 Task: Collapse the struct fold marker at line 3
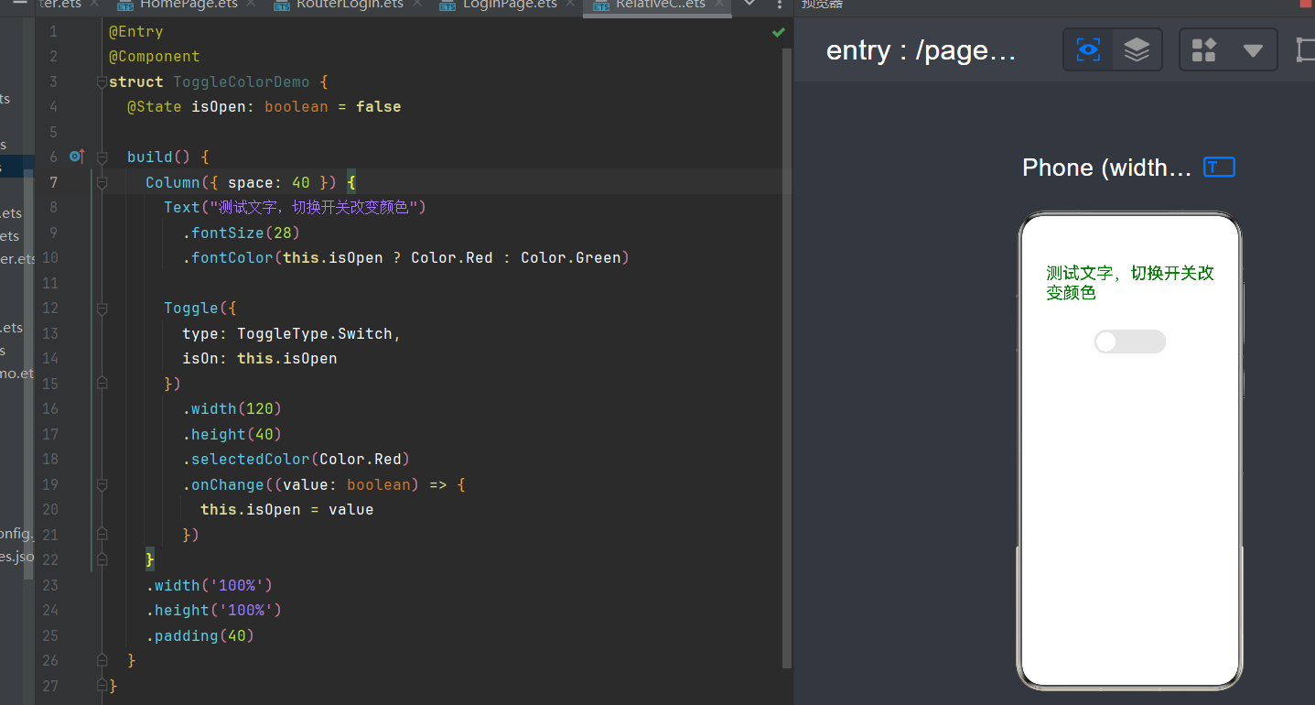[x=102, y=81]
